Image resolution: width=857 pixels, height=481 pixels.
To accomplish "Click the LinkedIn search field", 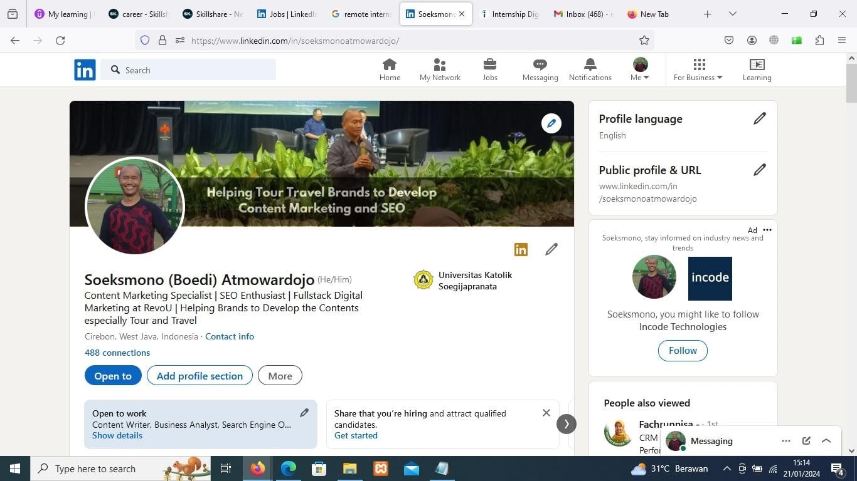I will 188,70.
